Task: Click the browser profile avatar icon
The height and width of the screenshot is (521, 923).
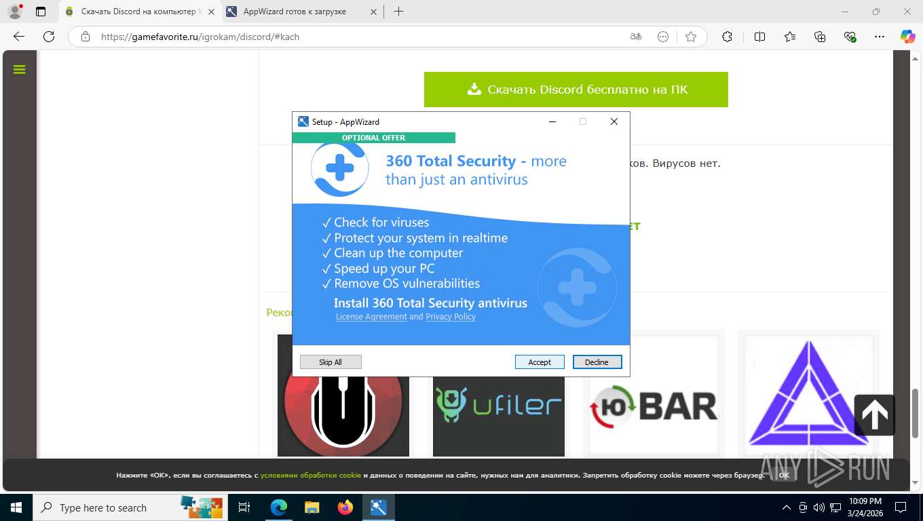Action: pos(14,12)
